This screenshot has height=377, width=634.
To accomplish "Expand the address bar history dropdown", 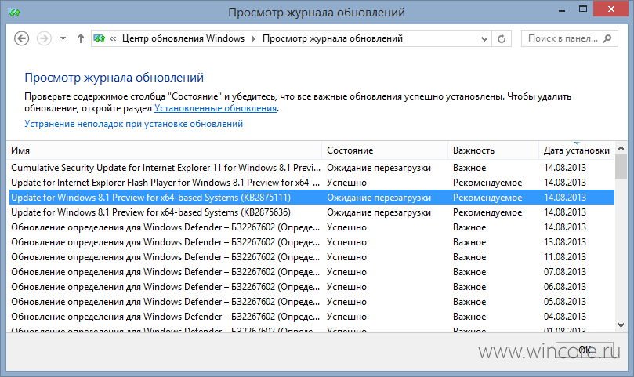I will [484, 39].
